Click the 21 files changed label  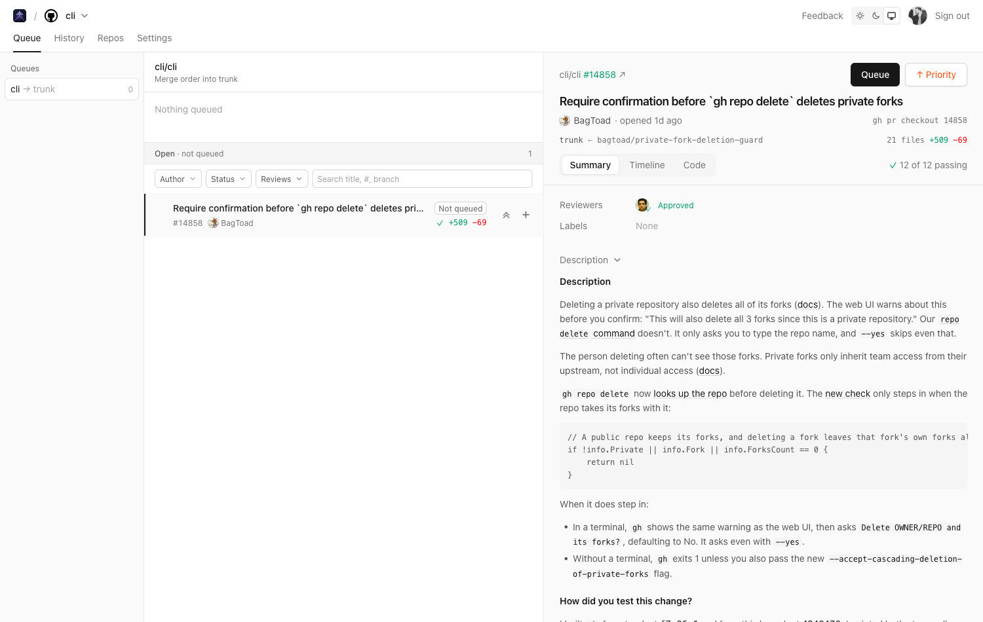905,140
